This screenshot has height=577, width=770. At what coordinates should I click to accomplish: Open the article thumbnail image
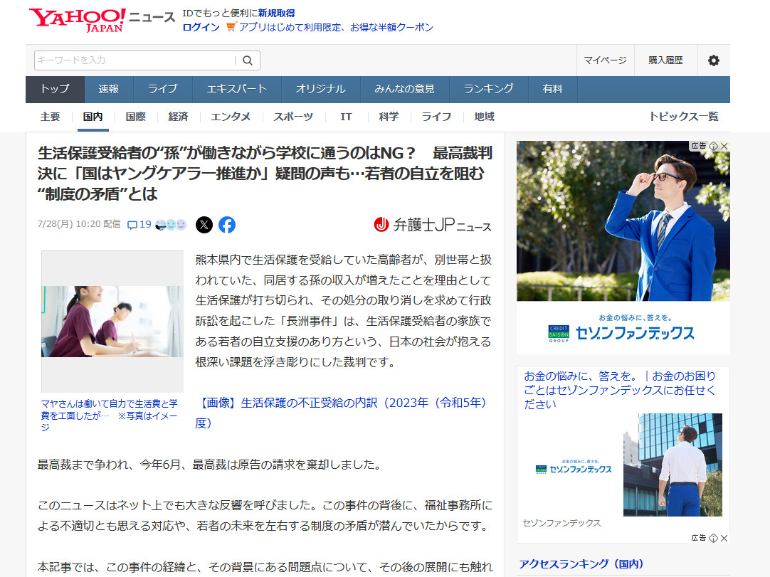tap(112, 322)
